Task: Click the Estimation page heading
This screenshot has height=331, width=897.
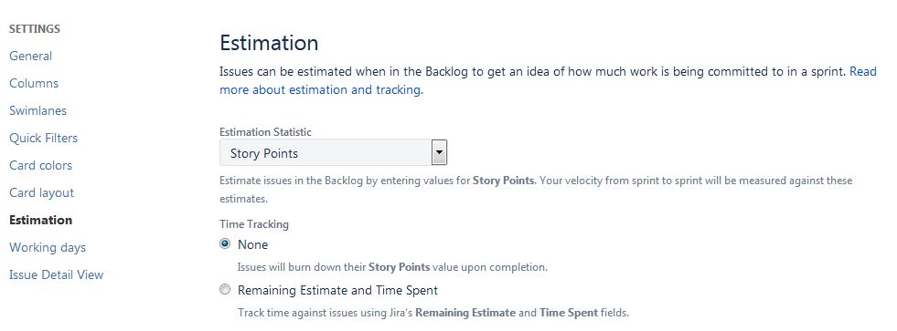Action: 269,44
